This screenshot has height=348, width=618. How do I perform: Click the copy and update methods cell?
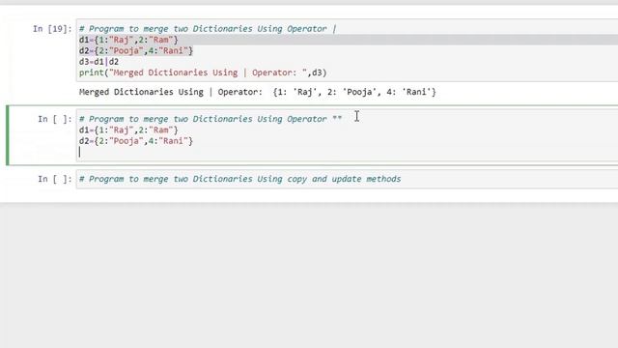coord(347,179)
